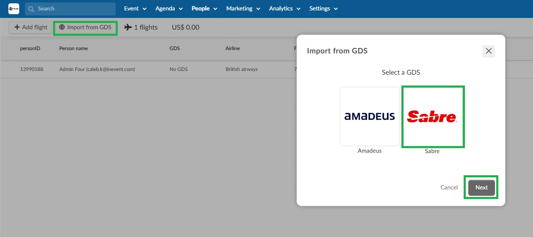This screenshot has height=237, width=533.
Task: Click the InEvent logo icon
Action: pos(14,8)
